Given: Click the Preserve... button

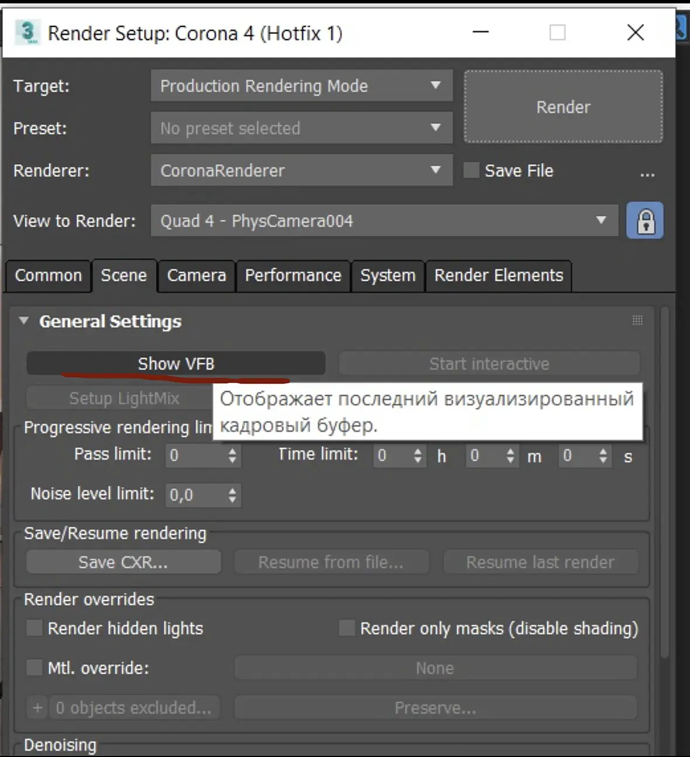Looking at the screenshot, I should (435, 708).
